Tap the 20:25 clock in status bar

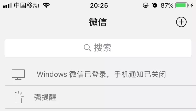pyautogui.click(x=99, y=5)
